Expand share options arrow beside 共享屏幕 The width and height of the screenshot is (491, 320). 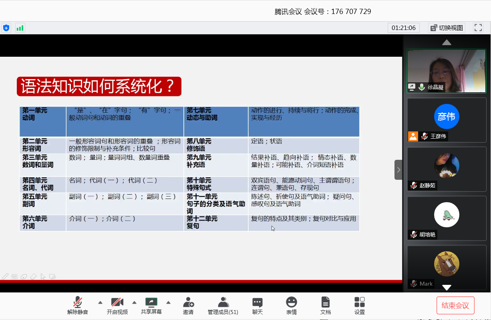[168, 302]
